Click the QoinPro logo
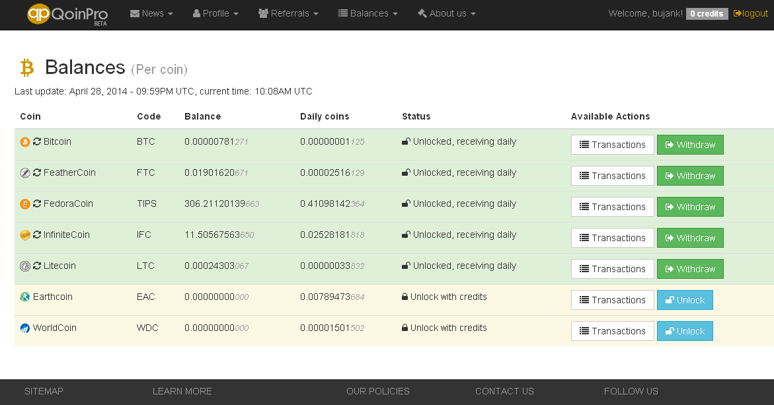 67,15
